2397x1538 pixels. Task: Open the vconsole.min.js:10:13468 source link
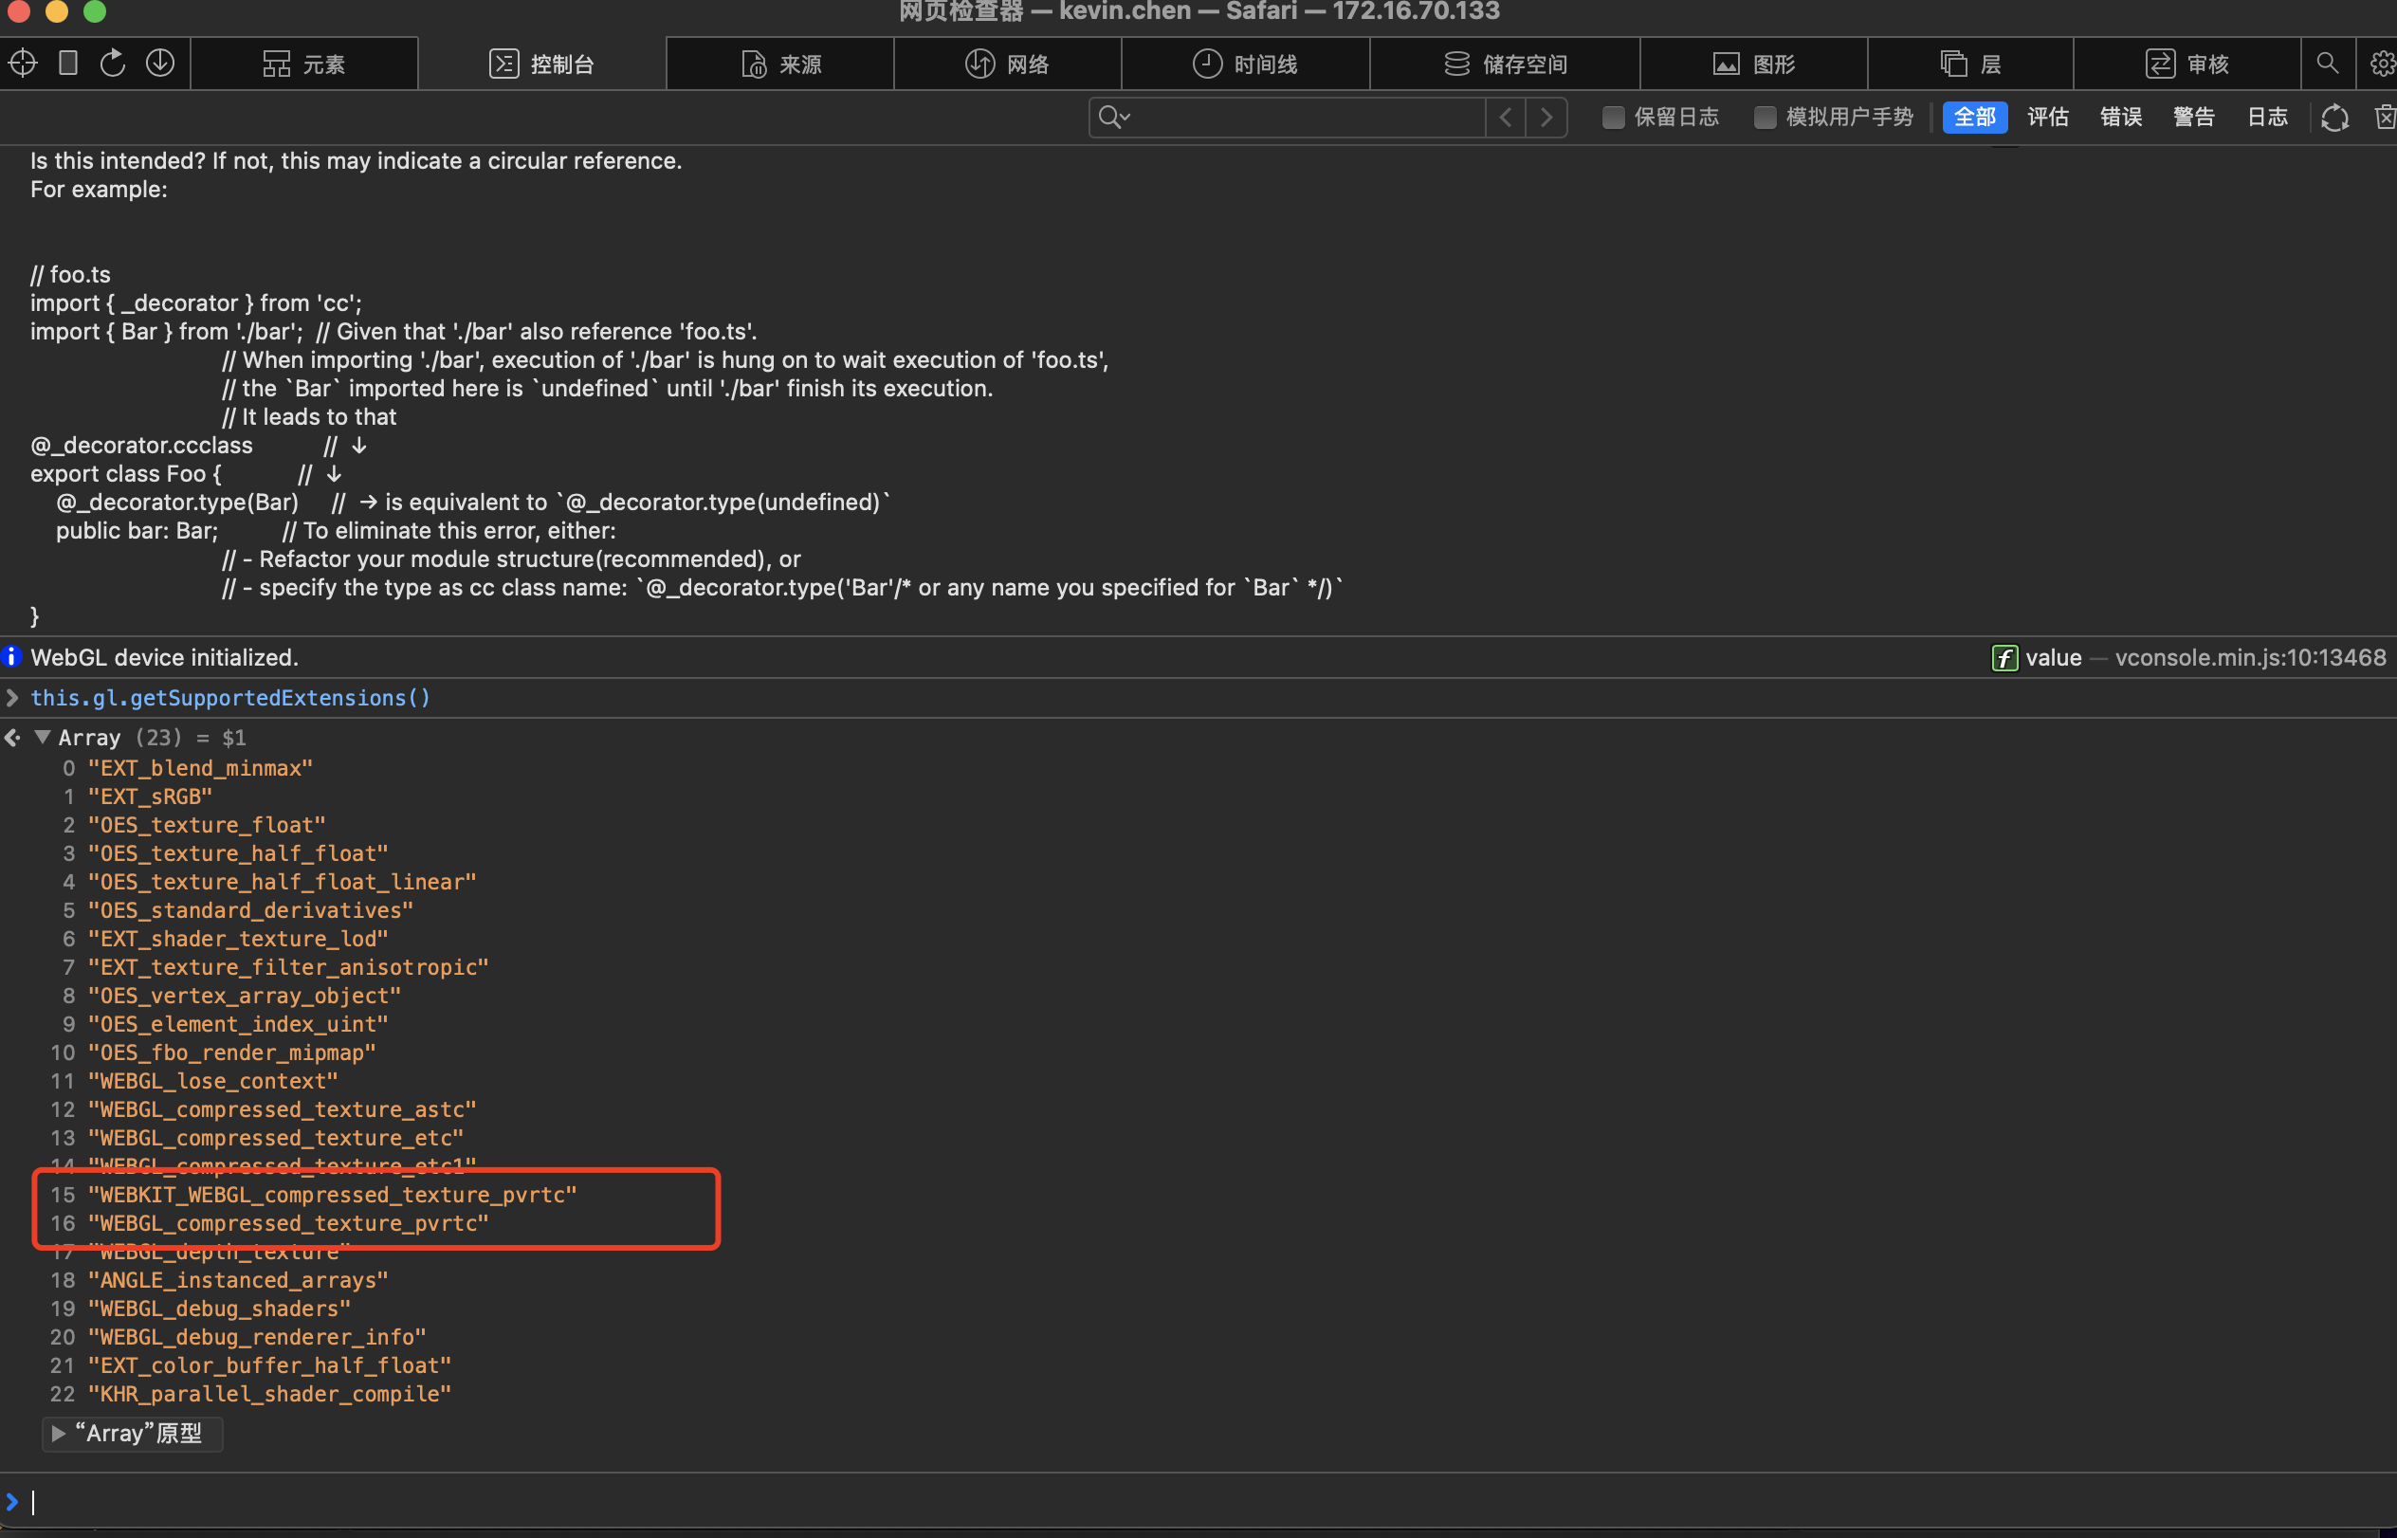2249,657
